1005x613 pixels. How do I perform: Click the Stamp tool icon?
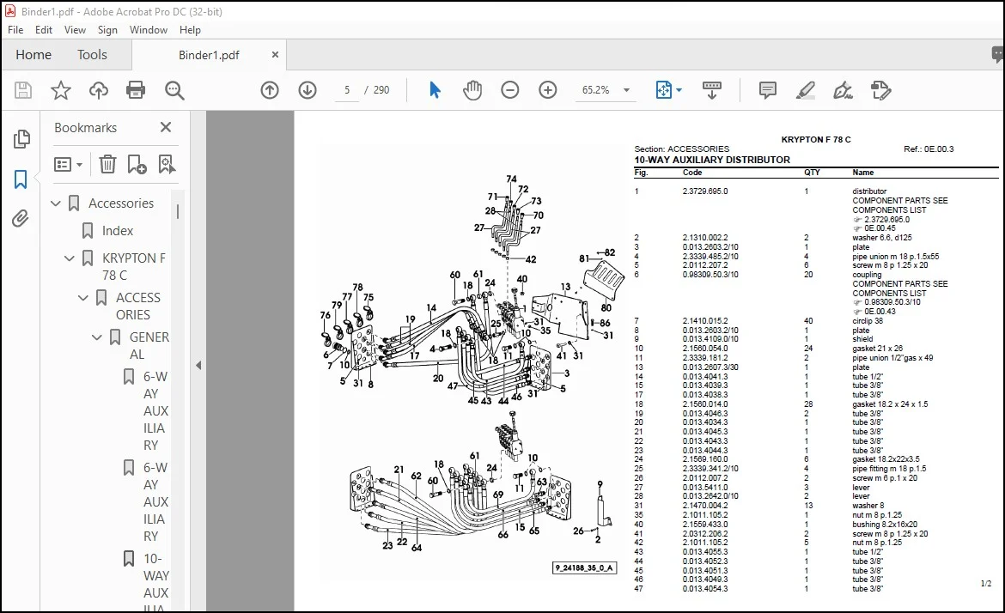pyautogui.click(x=880, y=90)
